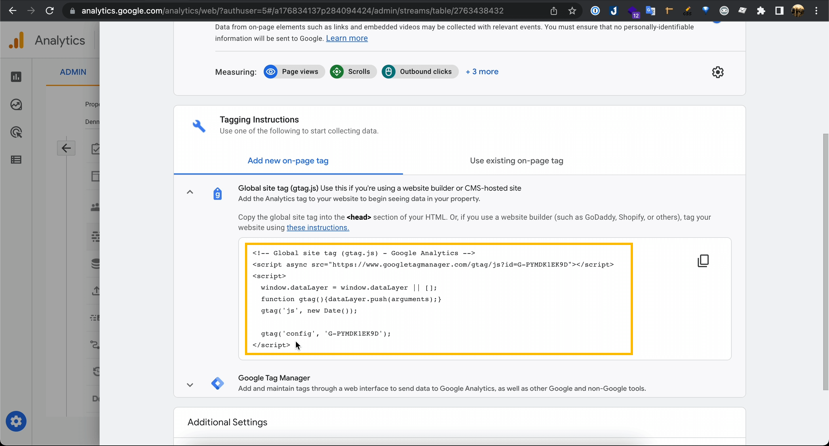Open Advertising from the sidebar target icon
The width and height of the screenshot is (829, 446).
[16, 132]
